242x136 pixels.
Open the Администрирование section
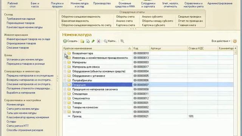pos(220,3)
